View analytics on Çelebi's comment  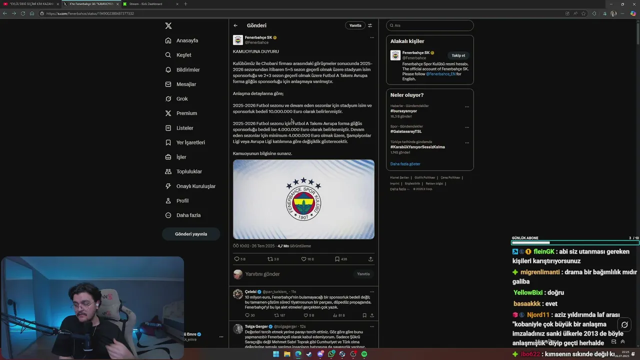335,315
